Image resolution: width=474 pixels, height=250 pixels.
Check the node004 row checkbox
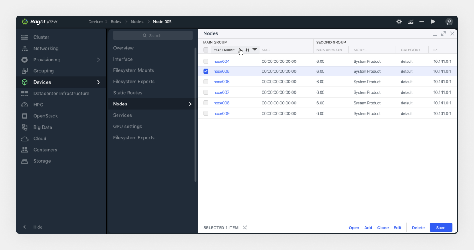(x=206, y=61)
